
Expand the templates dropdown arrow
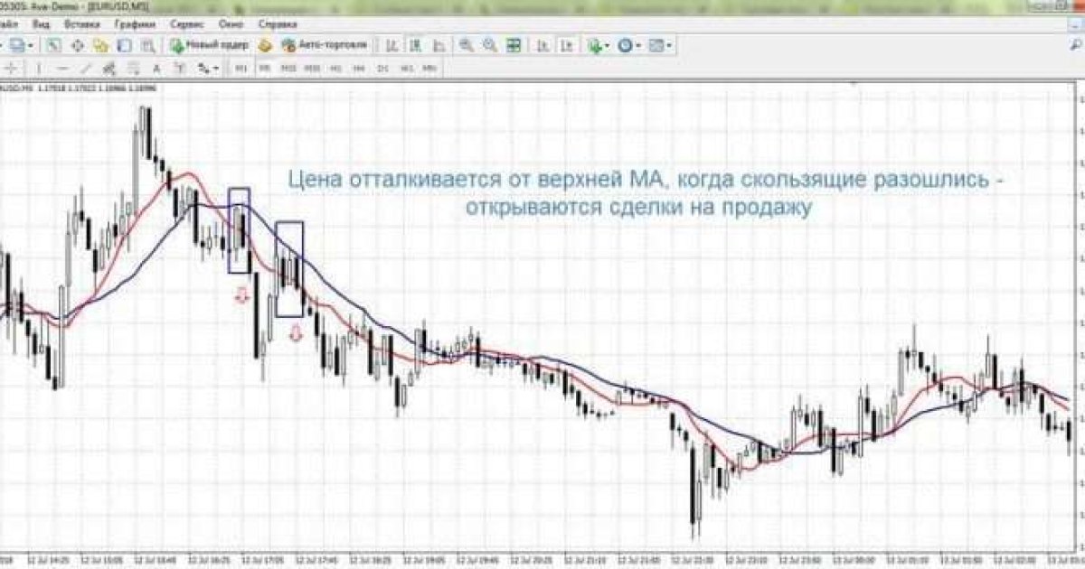coord(670,45)
